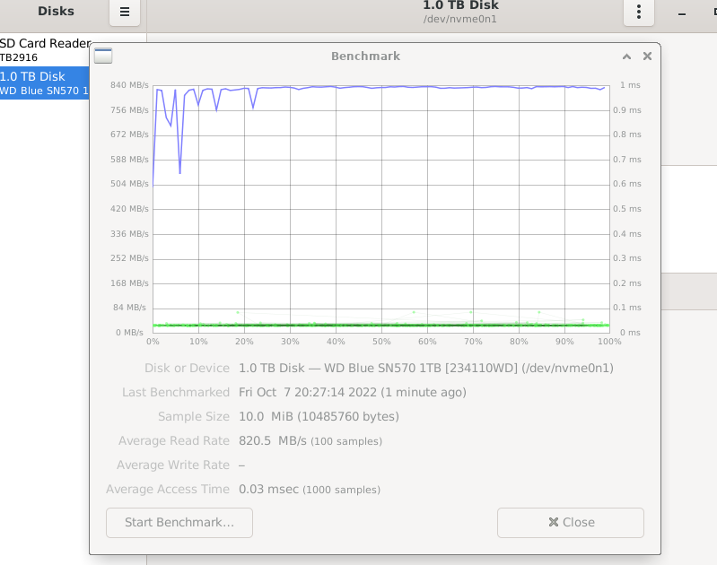Close the Benchmark dialog using the title bar X
Viewport: 717px width, 565px height.
[x=647, y=56]
